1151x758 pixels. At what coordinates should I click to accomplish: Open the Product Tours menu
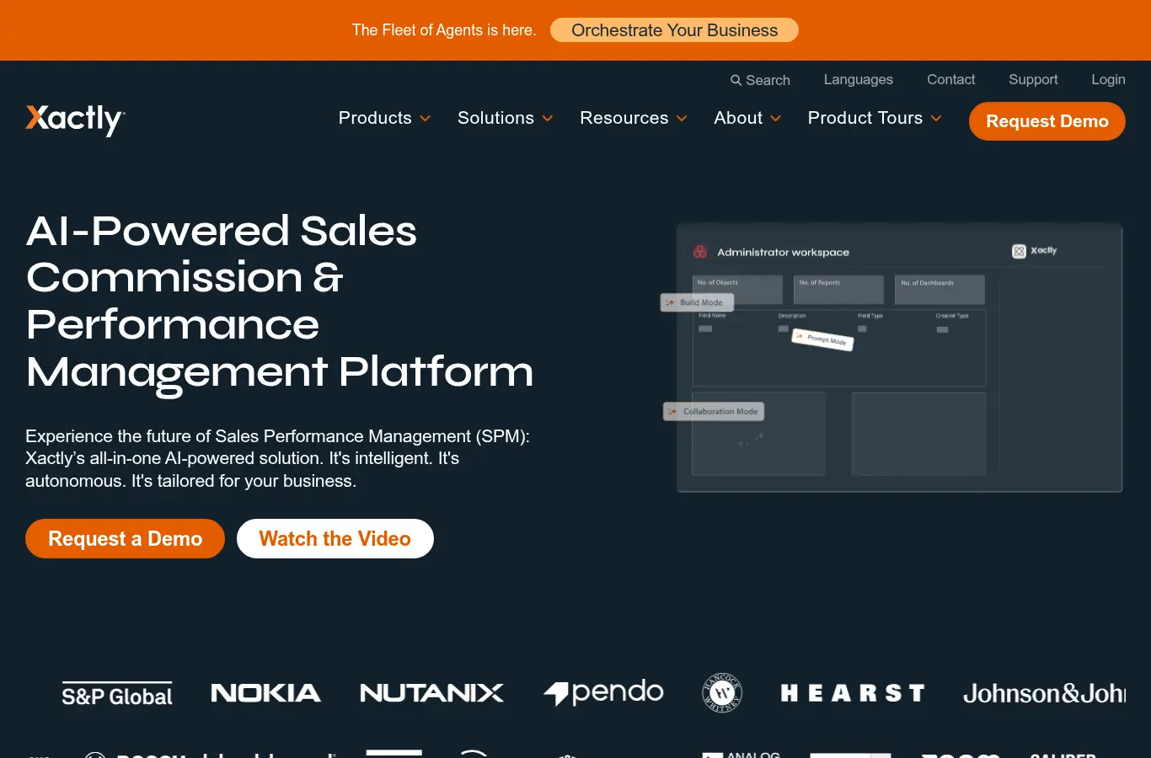(x=865, y=118)
